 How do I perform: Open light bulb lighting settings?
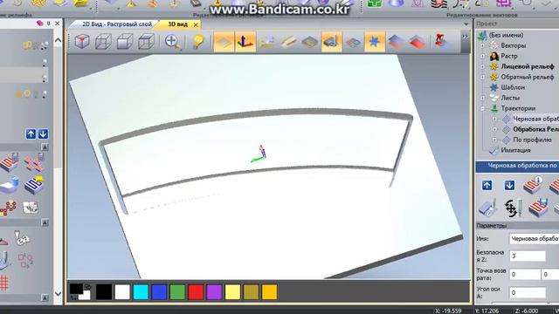[x=198, y=42]
